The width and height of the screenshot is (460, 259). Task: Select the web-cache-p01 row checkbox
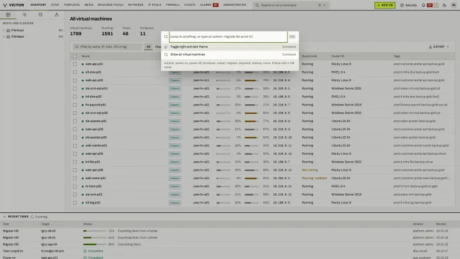click(75, 146)
